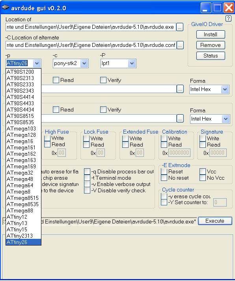Screen dimensions: 235x281
Task: Toggle -v Enable verbose output
Action: point(87,184)
